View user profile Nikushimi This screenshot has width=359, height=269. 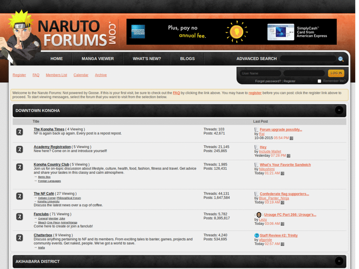coord(267,169)
